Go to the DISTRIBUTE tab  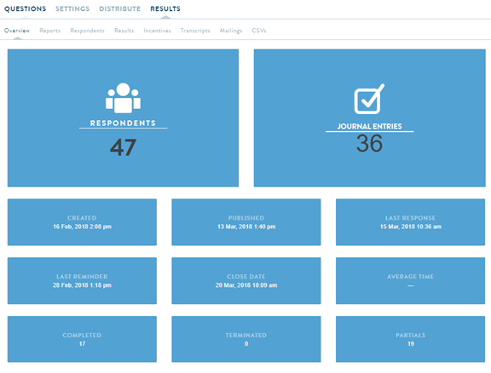point(119,9)
